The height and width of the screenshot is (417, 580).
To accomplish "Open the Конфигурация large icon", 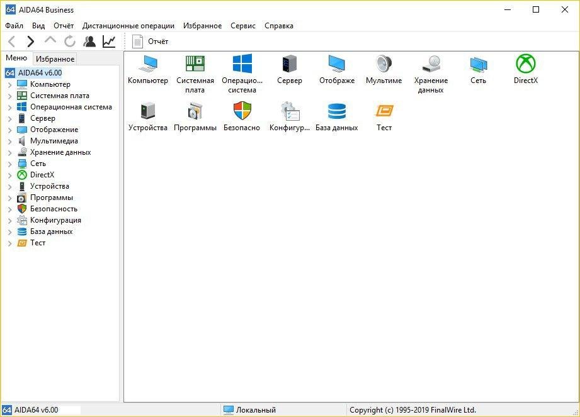I will (290, 111).
